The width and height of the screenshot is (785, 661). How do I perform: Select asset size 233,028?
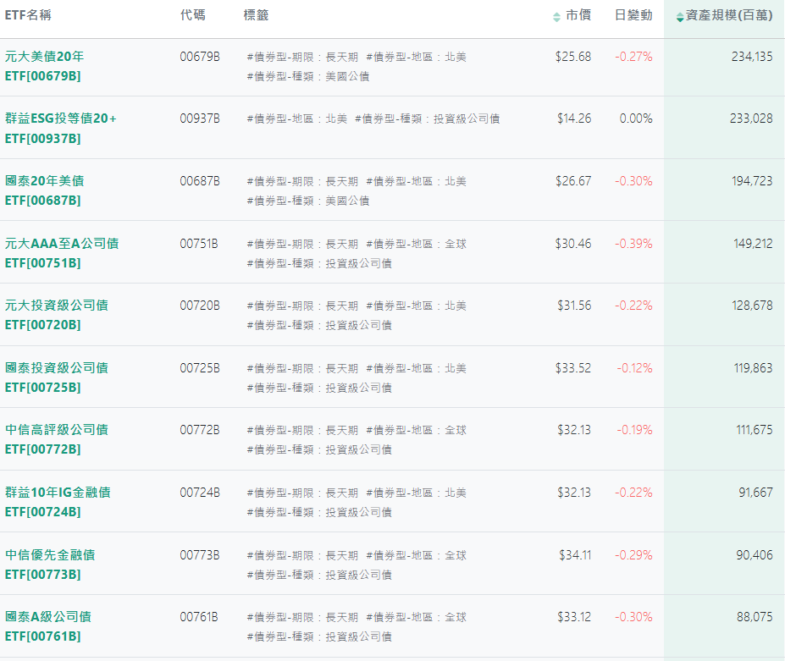point(751,118)
